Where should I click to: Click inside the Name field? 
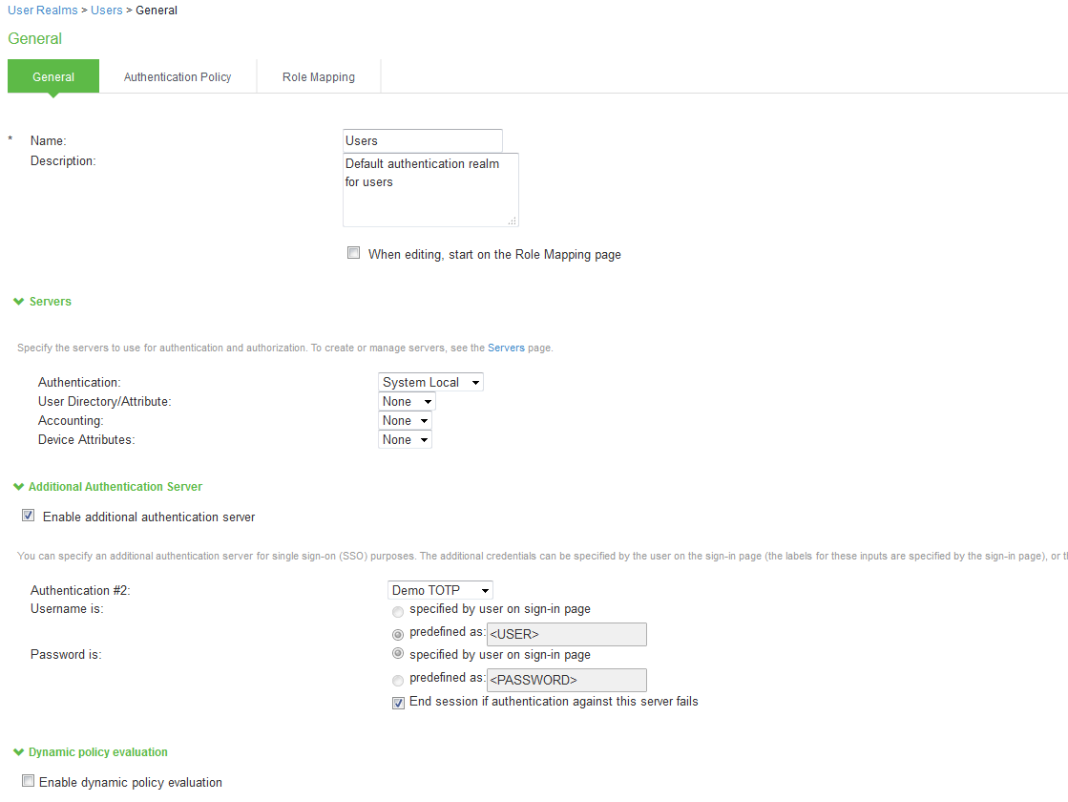(x=422, y=139)
